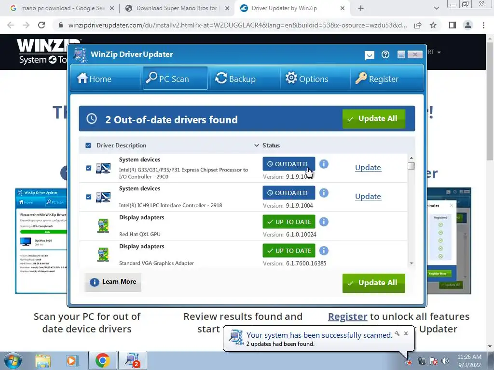
Task: Click the Action Center flag tray icon
Action: pyautogui.click(x=434, y=361)
